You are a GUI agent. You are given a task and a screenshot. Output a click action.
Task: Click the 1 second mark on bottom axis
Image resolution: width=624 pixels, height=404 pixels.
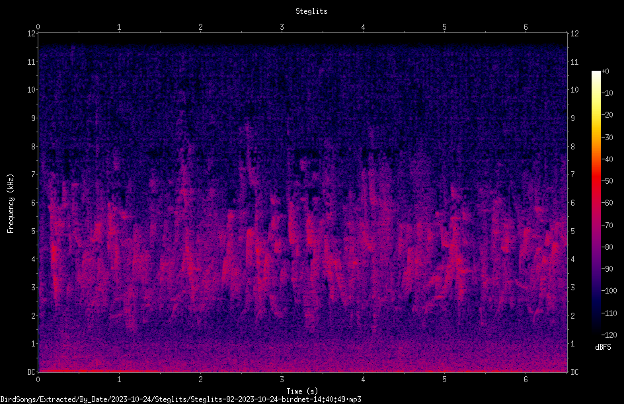[x=119, y=380]
